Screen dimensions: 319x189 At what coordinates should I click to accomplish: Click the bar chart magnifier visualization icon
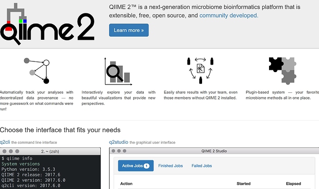pyautogui.click(x=118, y=71)
